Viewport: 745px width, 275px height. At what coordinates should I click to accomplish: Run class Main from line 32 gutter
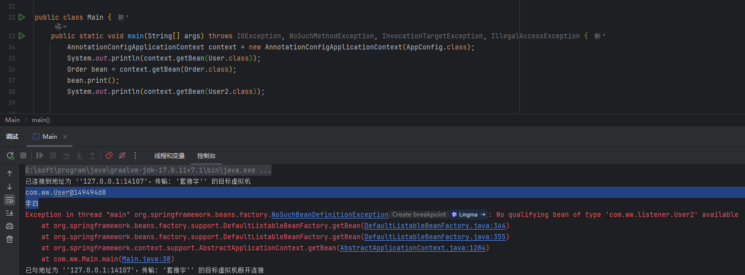[22, 17]
